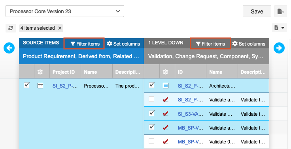Click the Processo... name cell
Image resolution: width=291 pixels, height=149 pixels.
96,86
